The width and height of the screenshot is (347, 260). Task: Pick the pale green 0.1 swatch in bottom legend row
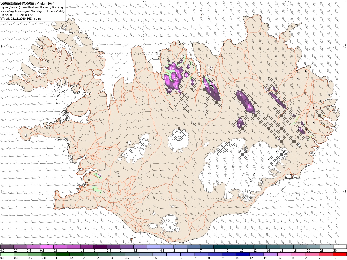[7, 254]
